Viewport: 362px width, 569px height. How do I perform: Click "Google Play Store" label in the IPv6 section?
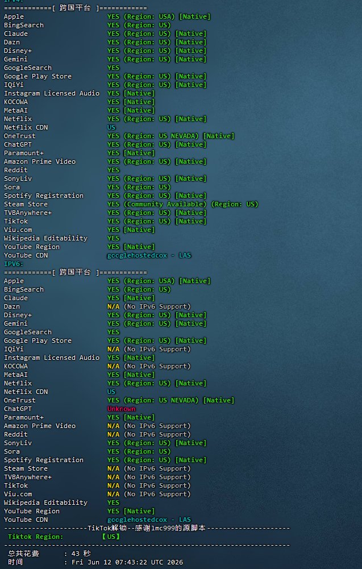38,340
